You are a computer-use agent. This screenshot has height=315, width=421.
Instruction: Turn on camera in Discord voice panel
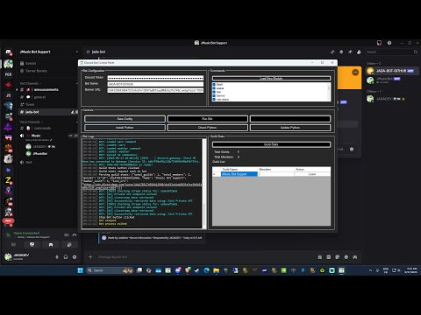13,245
